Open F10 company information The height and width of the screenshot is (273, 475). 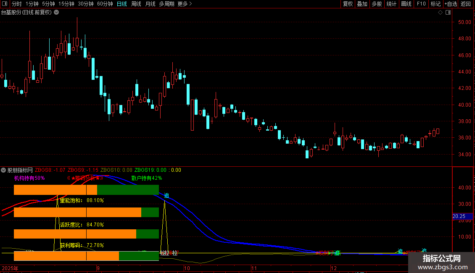pos(421,4)
